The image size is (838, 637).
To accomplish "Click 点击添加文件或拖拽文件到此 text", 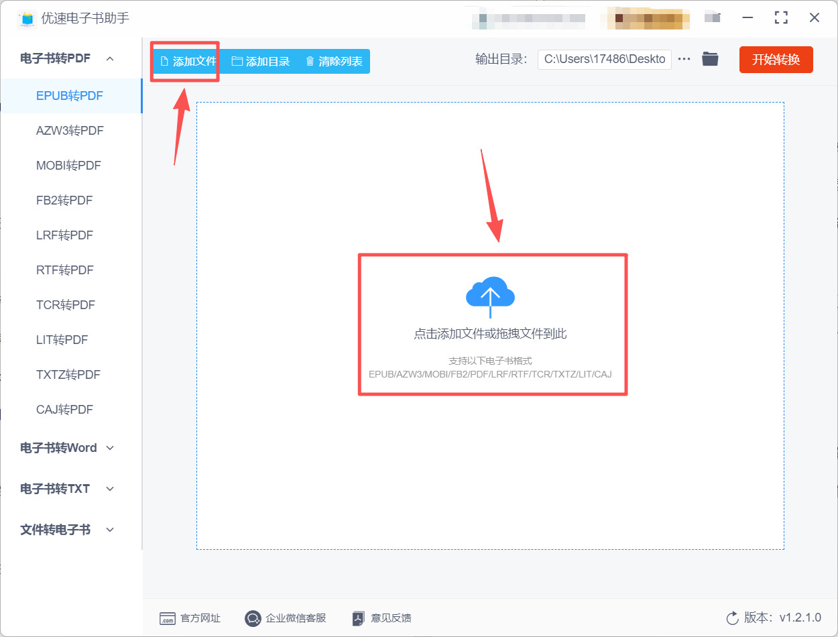I will tap(490, 334).
